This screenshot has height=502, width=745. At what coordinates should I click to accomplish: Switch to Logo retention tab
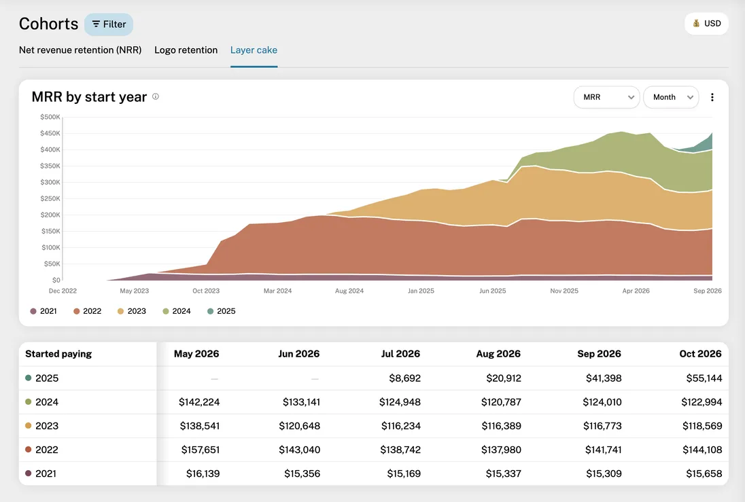[x=186, y=50]
